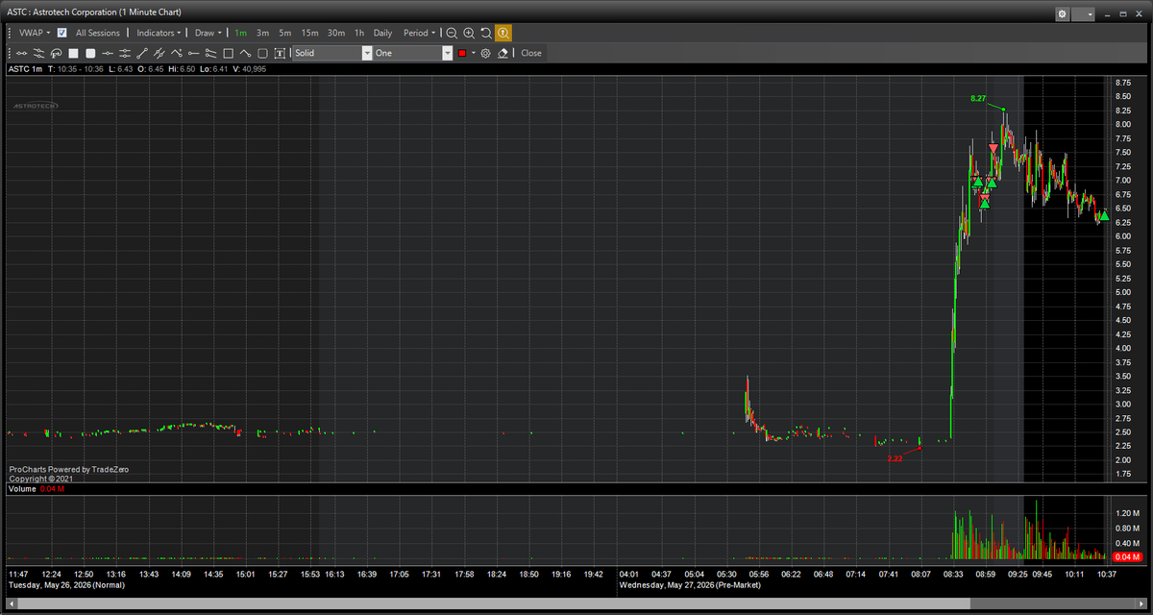
Task: Open the empty dropdown in title bar
Action: (x=1084, y=14)
